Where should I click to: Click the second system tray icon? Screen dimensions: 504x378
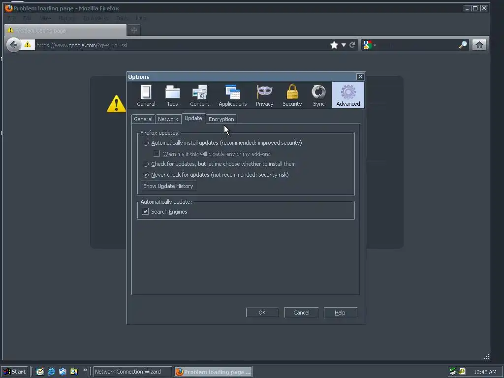click(462, 372)
